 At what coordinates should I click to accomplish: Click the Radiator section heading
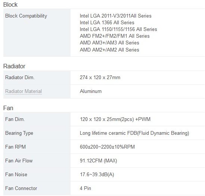[14, 66]
